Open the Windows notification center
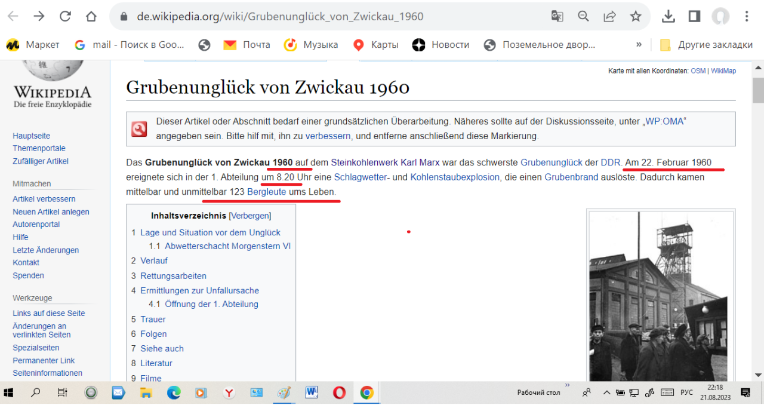This screenshot has width=764, height=405. tap(745, 392)
